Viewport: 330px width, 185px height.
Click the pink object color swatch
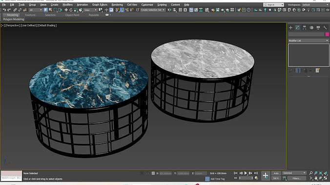pyautogui.click(x=327, y=34)
